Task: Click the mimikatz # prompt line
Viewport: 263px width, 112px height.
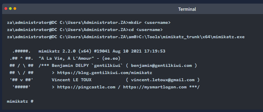Action: (x=20, y=101)
